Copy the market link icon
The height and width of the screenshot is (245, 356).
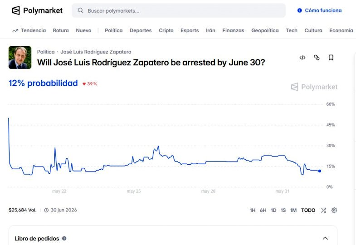(x=317, y=58)
